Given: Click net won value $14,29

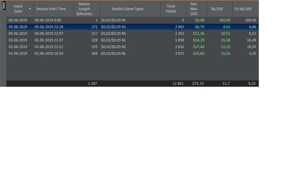Looking at the screenshot, I should click(199, 40).
